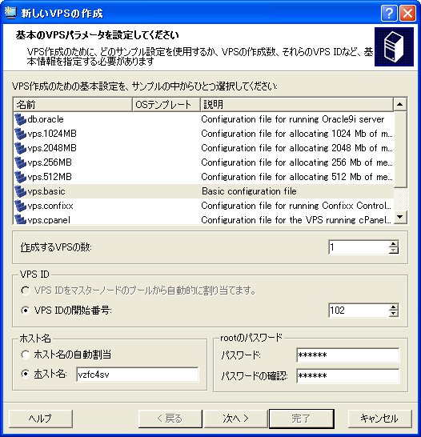Decrease the VPS ID start number
The image size is (421, 437).
[394, 314]
